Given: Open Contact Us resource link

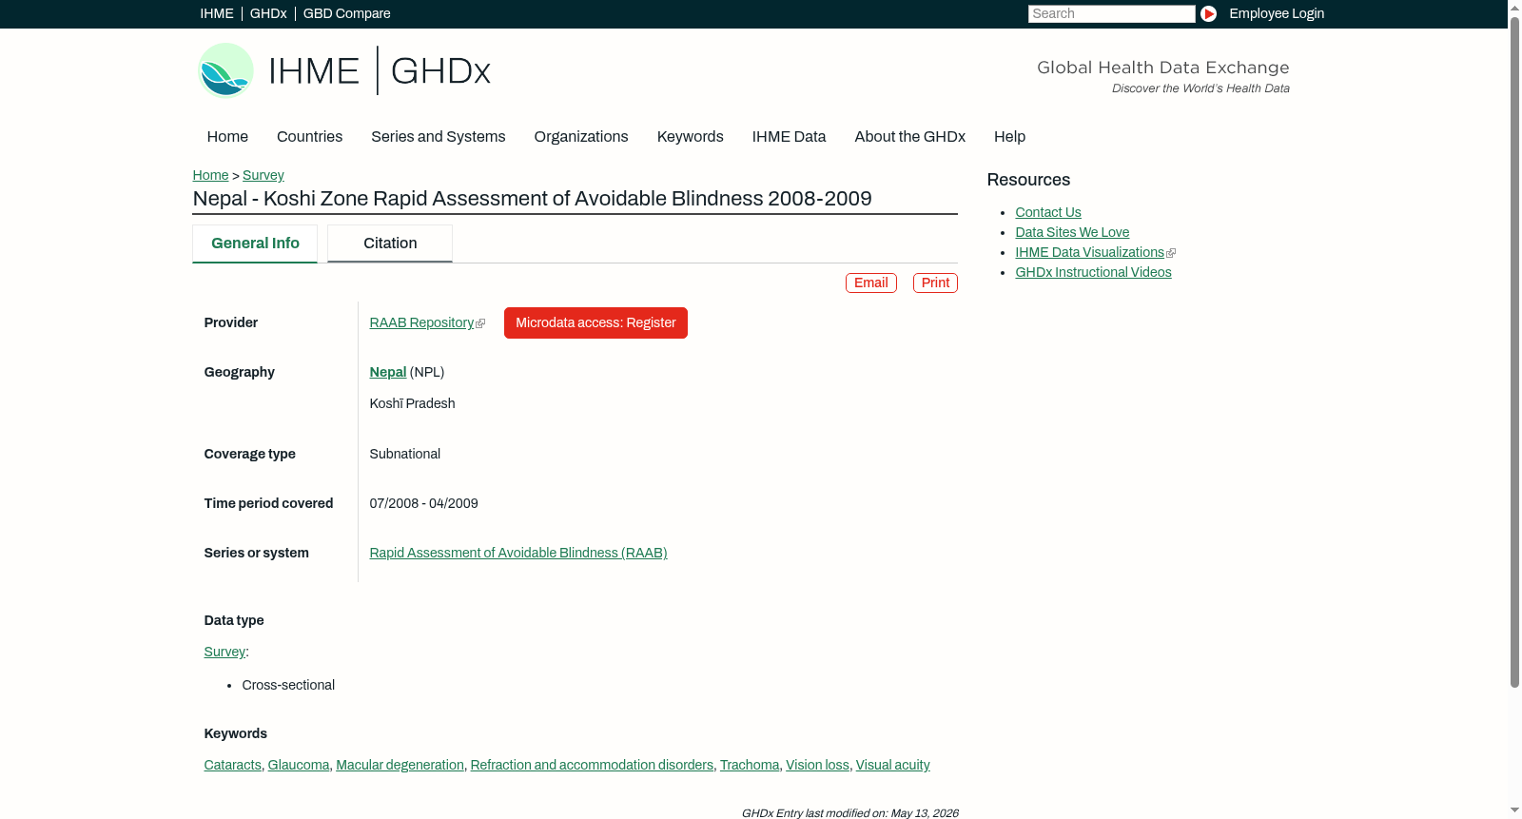Looking at the screenshot, I should 1048,212.
